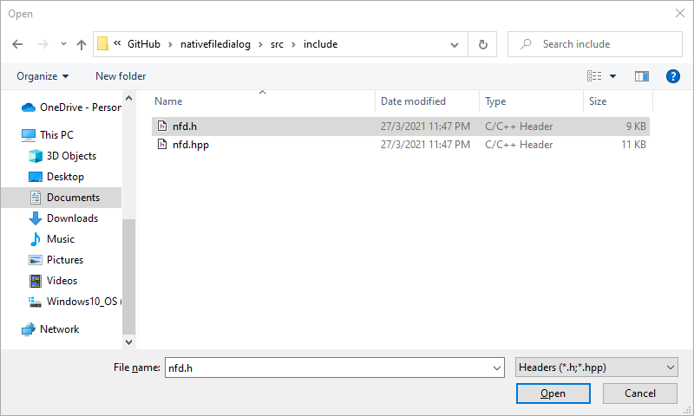Viewport: 694px width, 416px height.
Task: Sort files by Date modified column
Action: click(x=413, y=101)
